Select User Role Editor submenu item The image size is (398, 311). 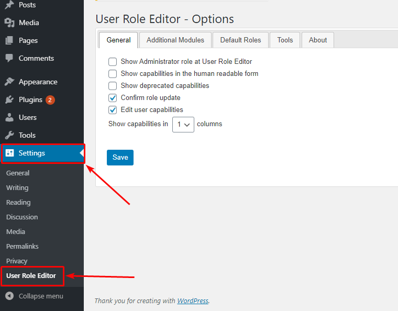pos(31,275)
